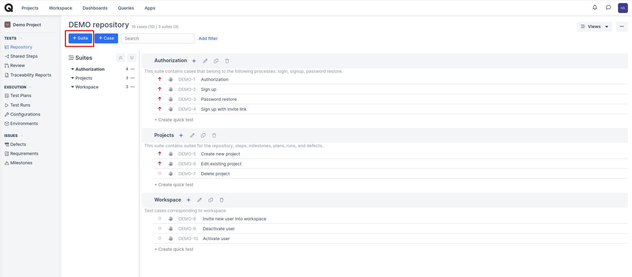Add a case to Authorization suite with plus icon
632x277 pixels.
click(194, 61)
